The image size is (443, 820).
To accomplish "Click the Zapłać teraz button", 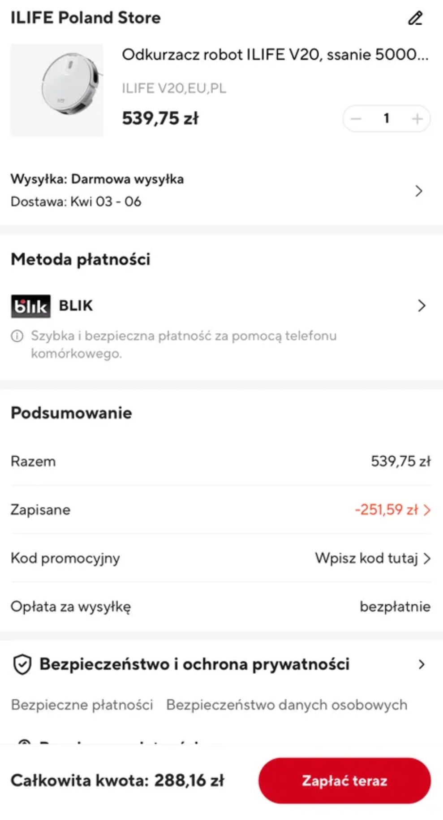I will 344,781.
